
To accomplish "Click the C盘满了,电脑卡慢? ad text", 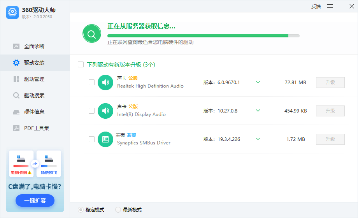I will pyautogui.click(x=35, y=187).
